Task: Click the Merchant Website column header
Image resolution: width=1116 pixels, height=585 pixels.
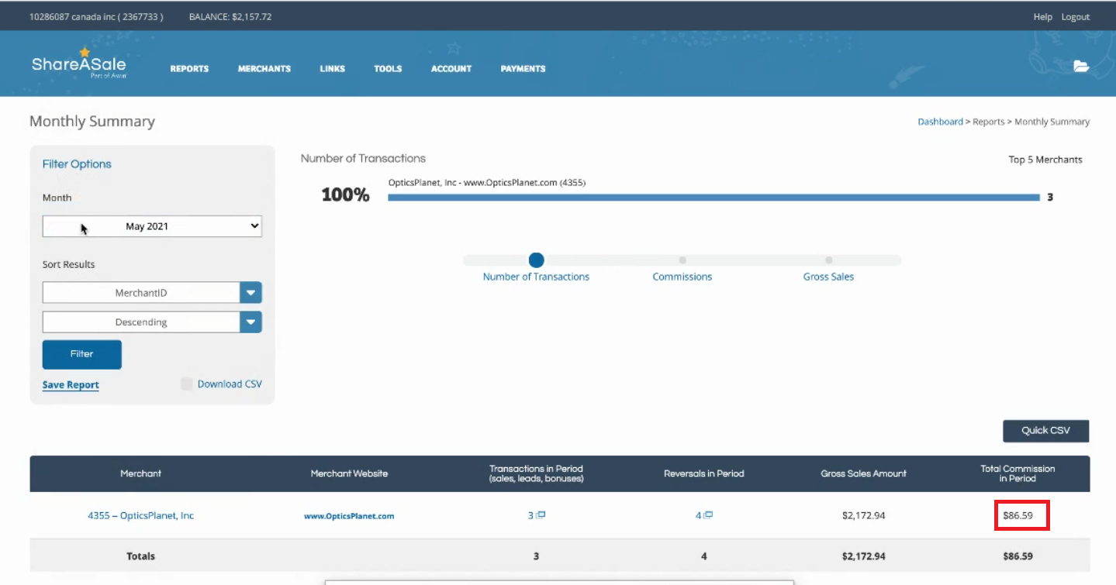Action: [x=349, y=473]
